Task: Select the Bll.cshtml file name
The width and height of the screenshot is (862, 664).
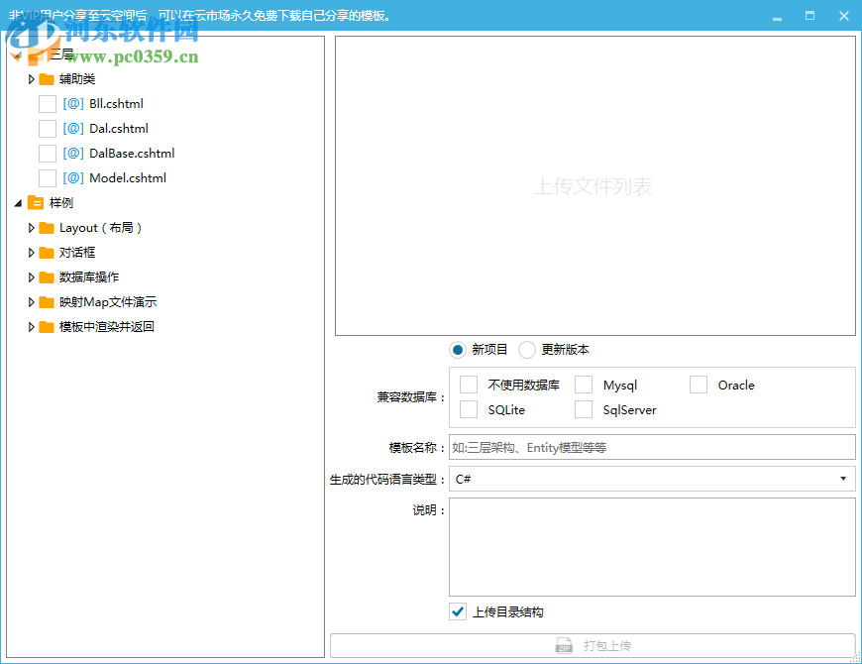Action: pos(116,104)
